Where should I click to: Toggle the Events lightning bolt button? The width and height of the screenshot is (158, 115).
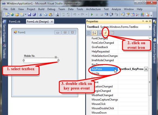106,33
